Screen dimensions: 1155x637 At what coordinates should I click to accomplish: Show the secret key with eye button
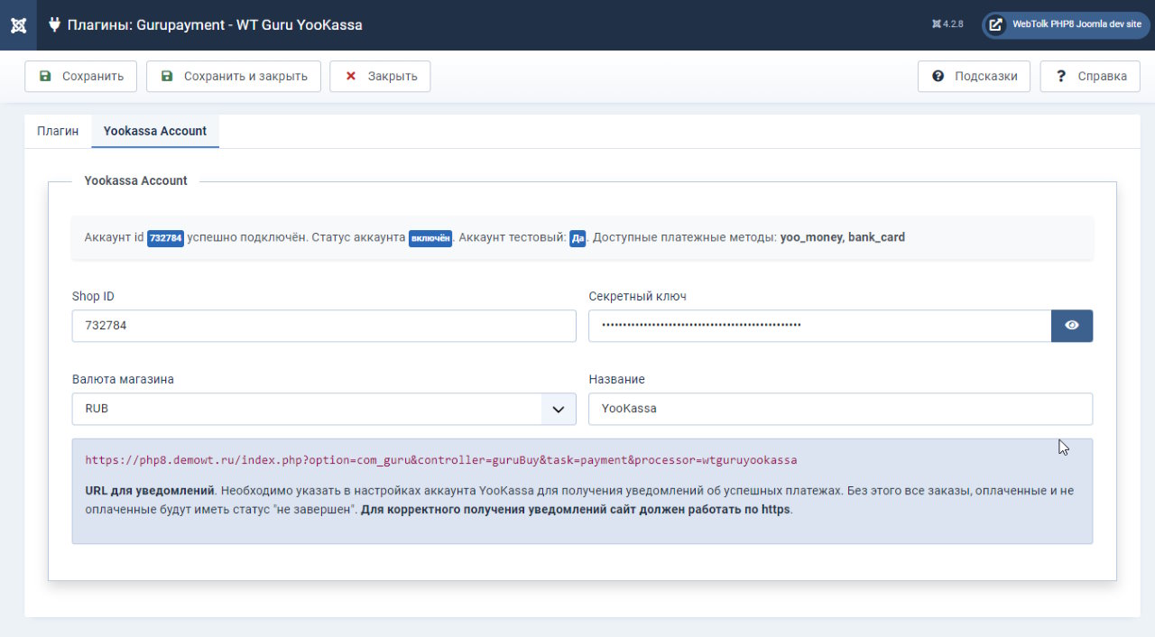(1072, 326)
